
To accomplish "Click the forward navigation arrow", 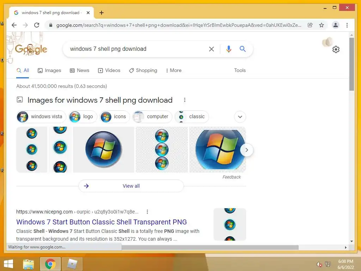I will (x=25, y=25).
